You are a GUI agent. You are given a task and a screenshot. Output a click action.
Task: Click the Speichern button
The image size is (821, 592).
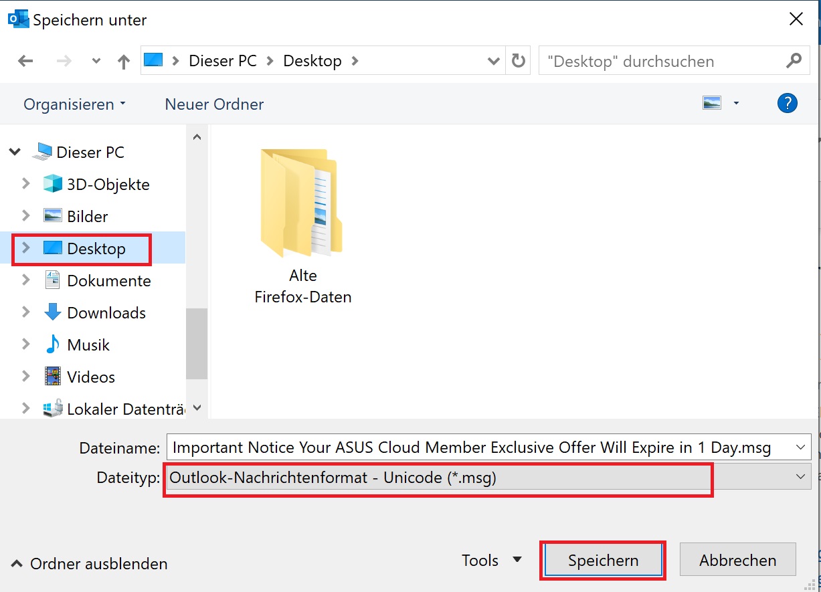coord(603,561)
